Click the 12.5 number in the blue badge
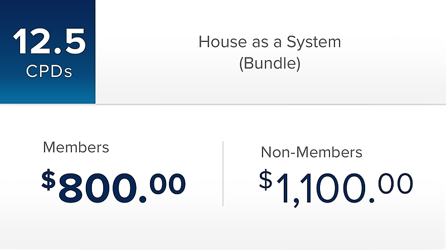The height and width of the screenshot is (250, 446). pyautogui.click(x=49, y=42)
